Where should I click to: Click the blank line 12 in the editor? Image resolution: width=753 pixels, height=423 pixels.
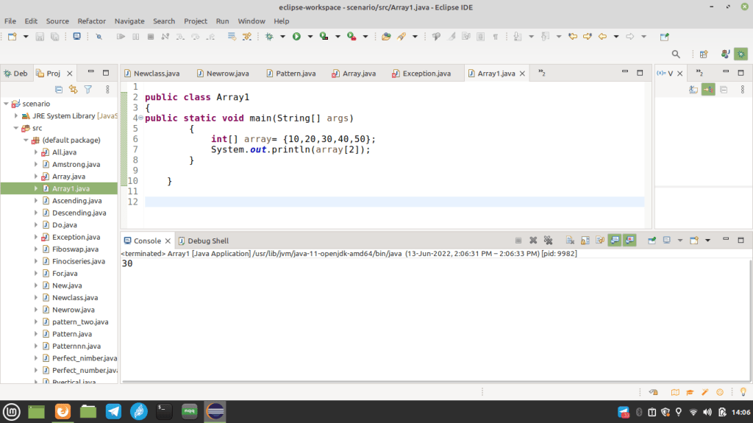tap(394, 202)
